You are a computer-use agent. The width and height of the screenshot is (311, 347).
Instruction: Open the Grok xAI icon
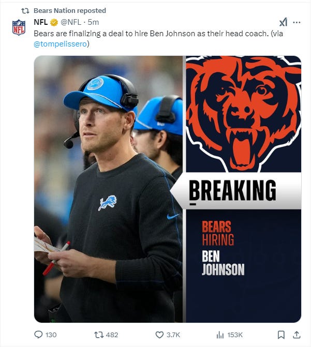[283, 22]
